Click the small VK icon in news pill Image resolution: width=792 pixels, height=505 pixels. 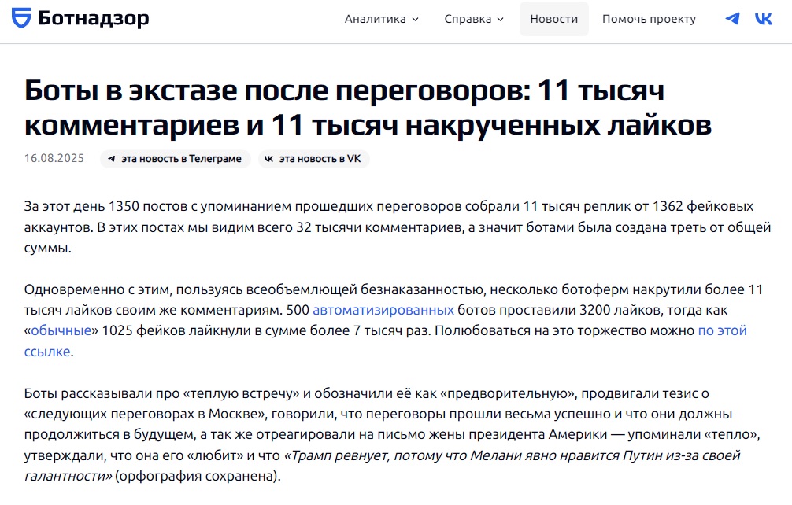[x=268, y=158]
